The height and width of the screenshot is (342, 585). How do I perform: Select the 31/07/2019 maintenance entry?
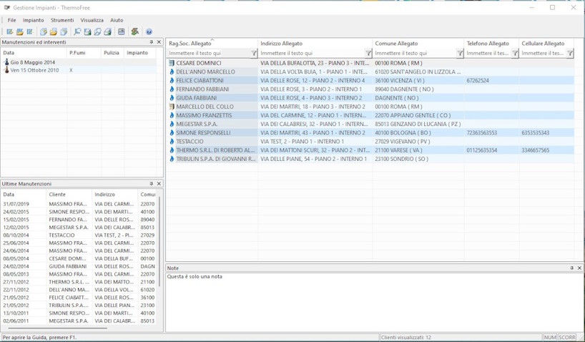(79, 204)
